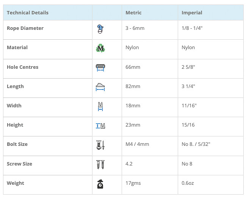The width and height of the screenshot is (249, 198).
Task: Click the Rope Diameter row label
Action: (25, 28)
